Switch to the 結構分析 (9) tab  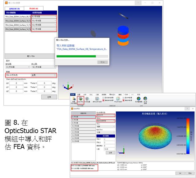(x=13, y=9)
